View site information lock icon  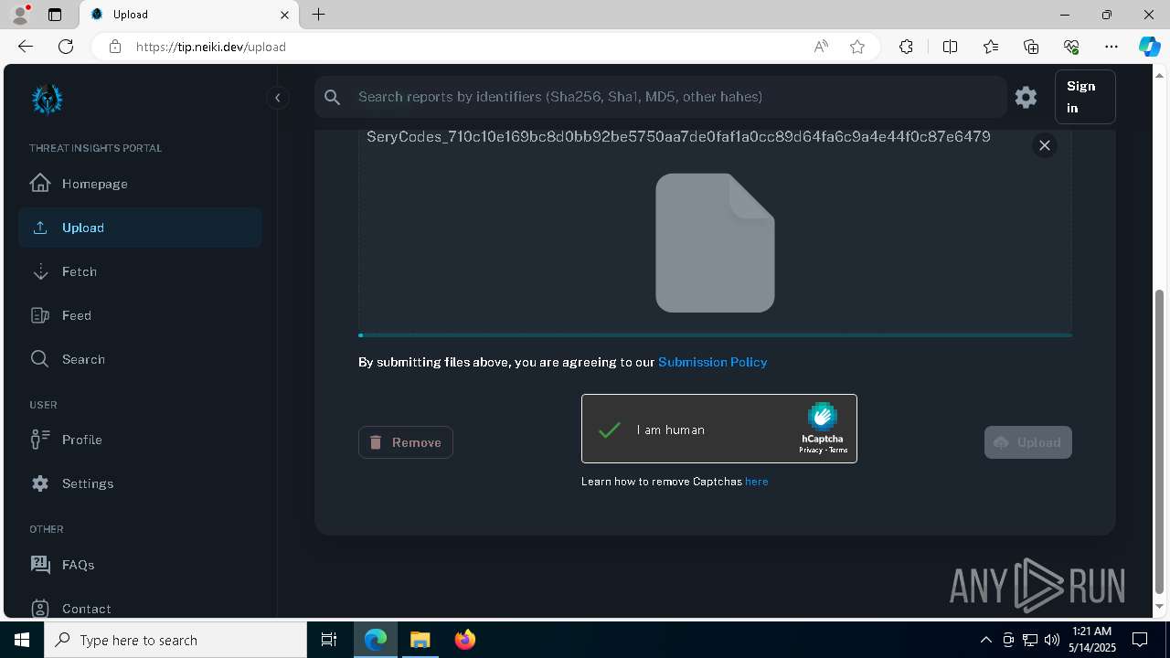pos(114,47)
